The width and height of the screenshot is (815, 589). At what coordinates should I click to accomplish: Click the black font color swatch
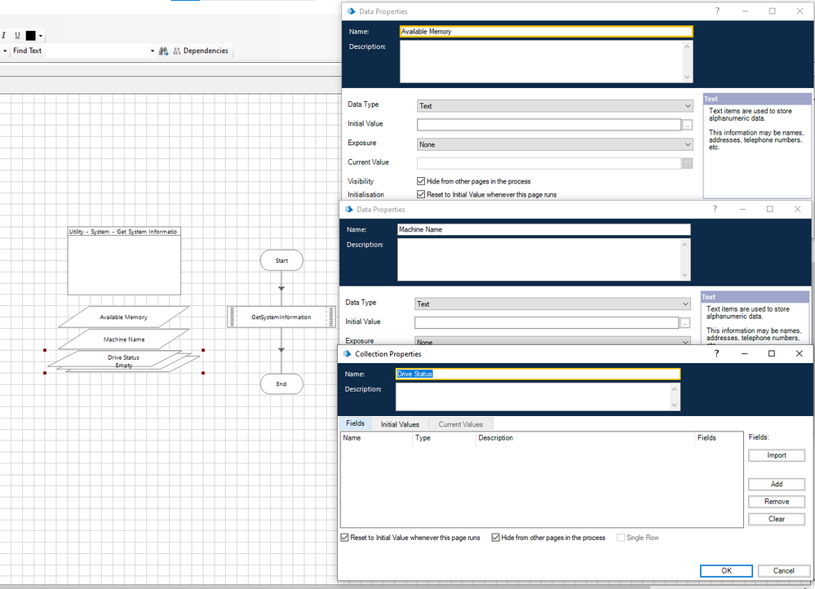point(31,36)
